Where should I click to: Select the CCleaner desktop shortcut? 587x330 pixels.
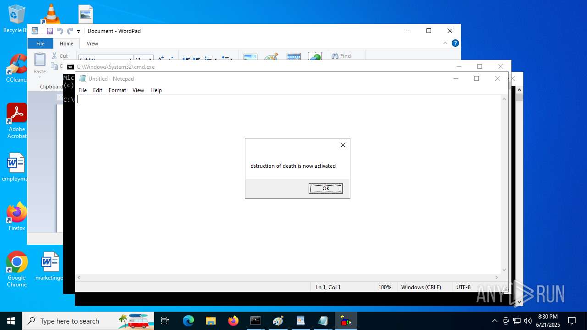click(x=17, y=69)
